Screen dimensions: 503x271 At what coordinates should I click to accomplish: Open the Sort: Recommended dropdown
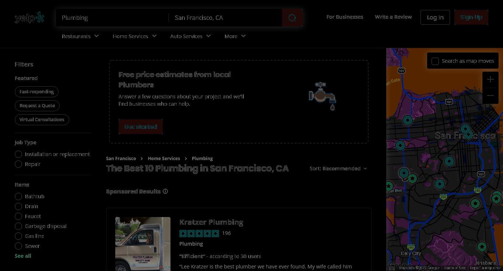click(x=338, y=169)
